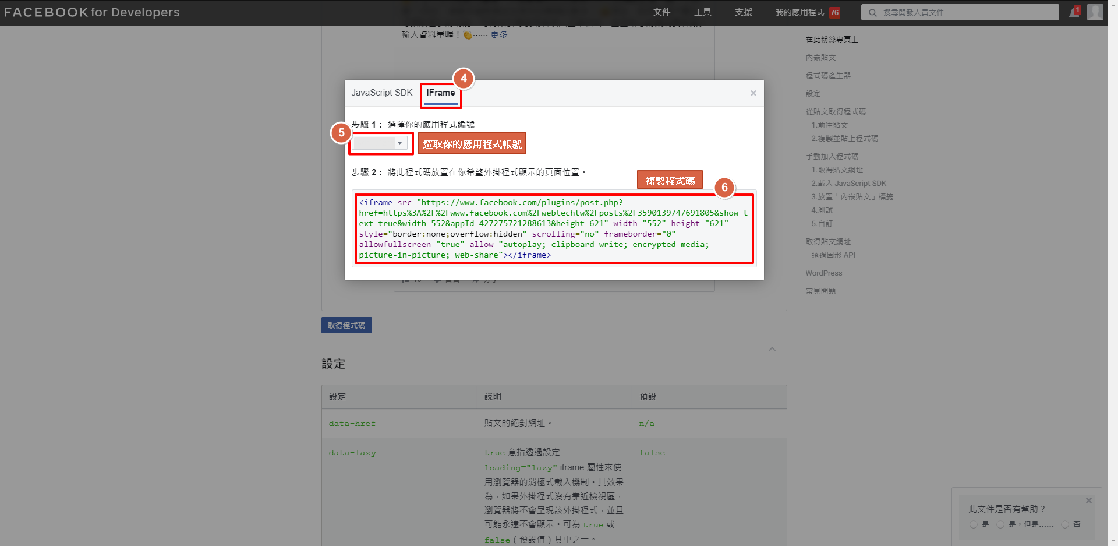
Task: Open the user profile avatar
Action: pos(1095,12)
